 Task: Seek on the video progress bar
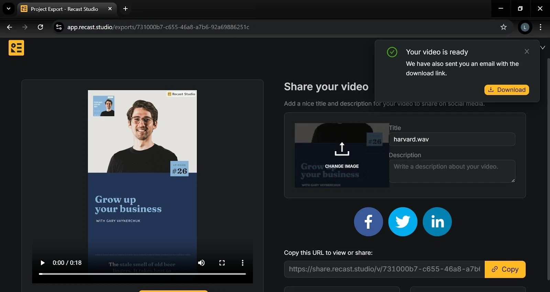click(142, 274)
